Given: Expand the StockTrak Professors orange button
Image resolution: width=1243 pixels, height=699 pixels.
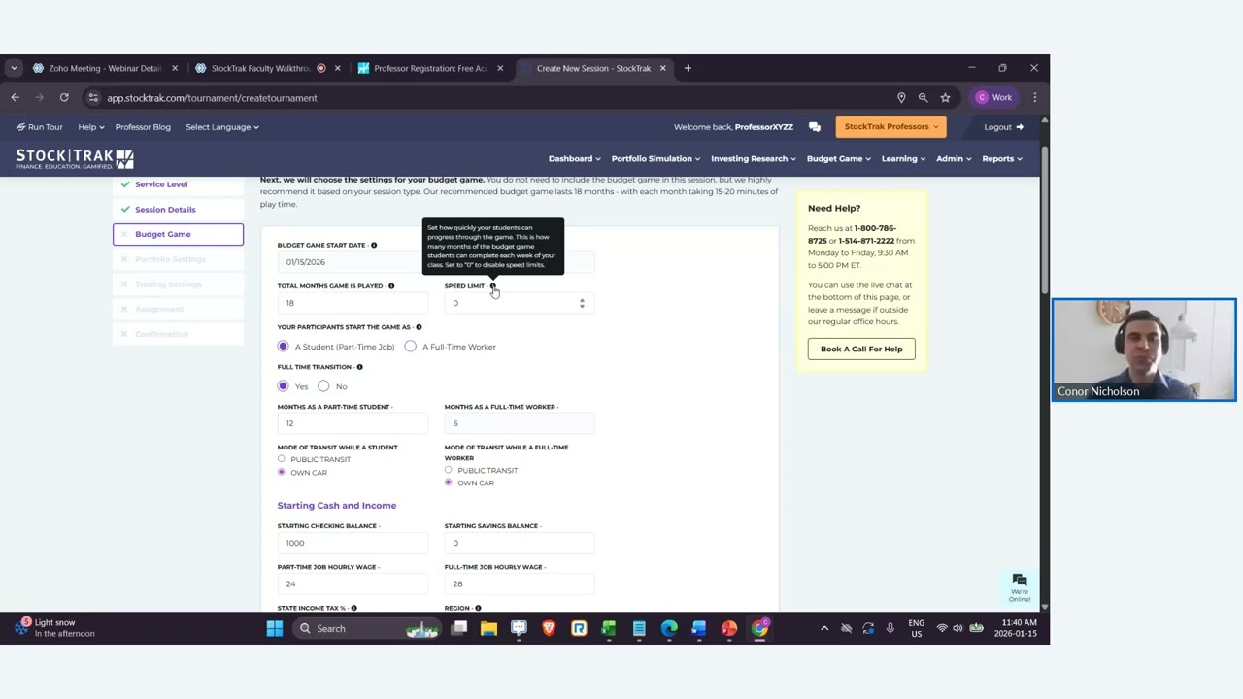Looking at the screenshot, I should pos(890,127).
